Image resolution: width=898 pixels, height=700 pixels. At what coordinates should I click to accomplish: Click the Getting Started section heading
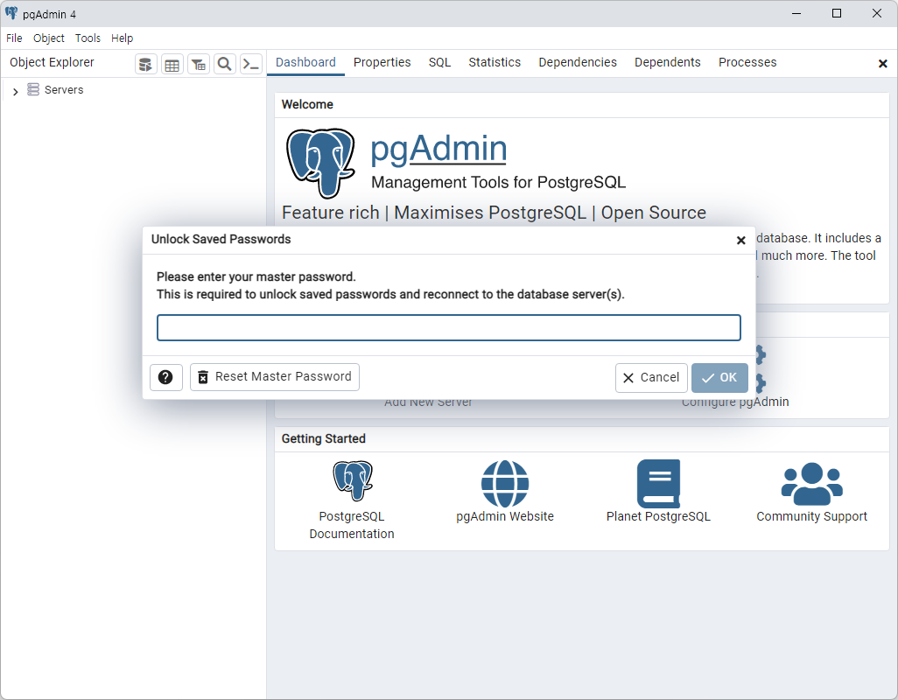click(x=324, y=438)
